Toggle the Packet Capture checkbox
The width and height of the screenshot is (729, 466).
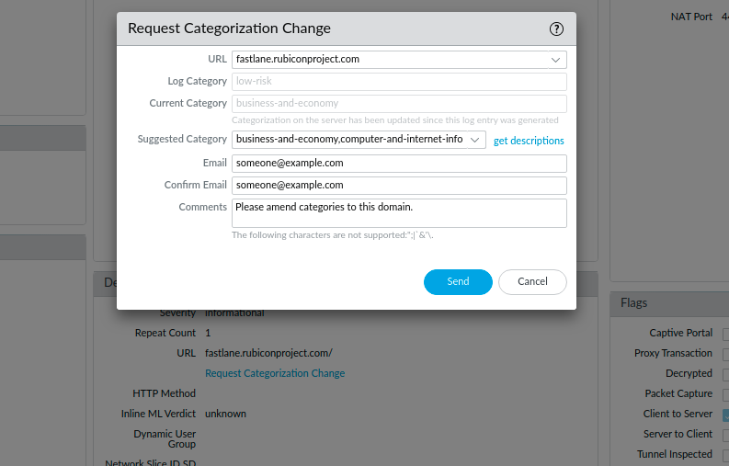point(725,394)
